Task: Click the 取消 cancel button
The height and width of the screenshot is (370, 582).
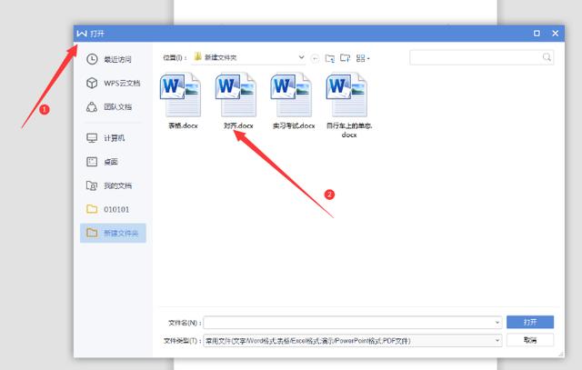Action: tap(530, 340)
